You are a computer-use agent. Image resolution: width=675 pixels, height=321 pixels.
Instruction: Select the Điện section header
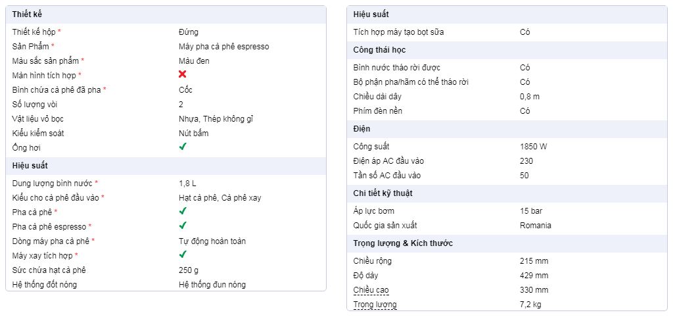(x=507, y=129)
